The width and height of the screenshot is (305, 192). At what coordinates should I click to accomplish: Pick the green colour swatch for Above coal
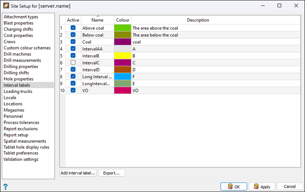pos(122,28)
